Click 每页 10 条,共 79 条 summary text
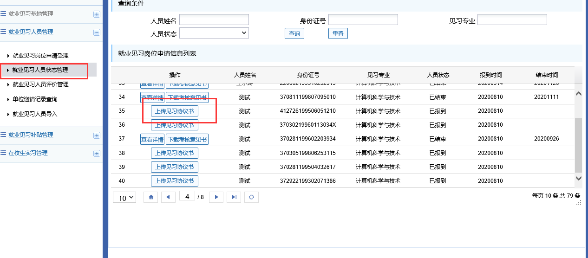Viewport: 588px width, 258px height. (x=556, y=196)
